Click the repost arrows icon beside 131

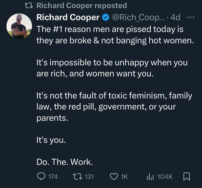pyautogui.click(x=78, y=176)
